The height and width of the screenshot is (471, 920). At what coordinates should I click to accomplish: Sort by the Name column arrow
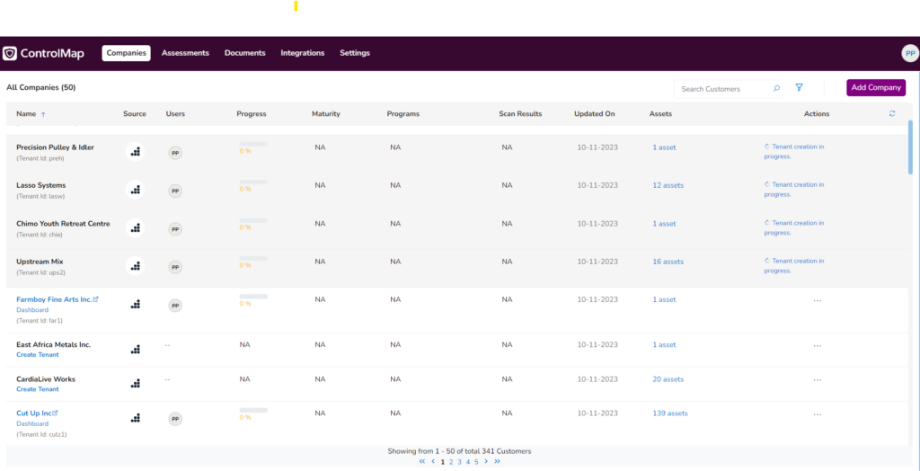click(x=43, y=114)
